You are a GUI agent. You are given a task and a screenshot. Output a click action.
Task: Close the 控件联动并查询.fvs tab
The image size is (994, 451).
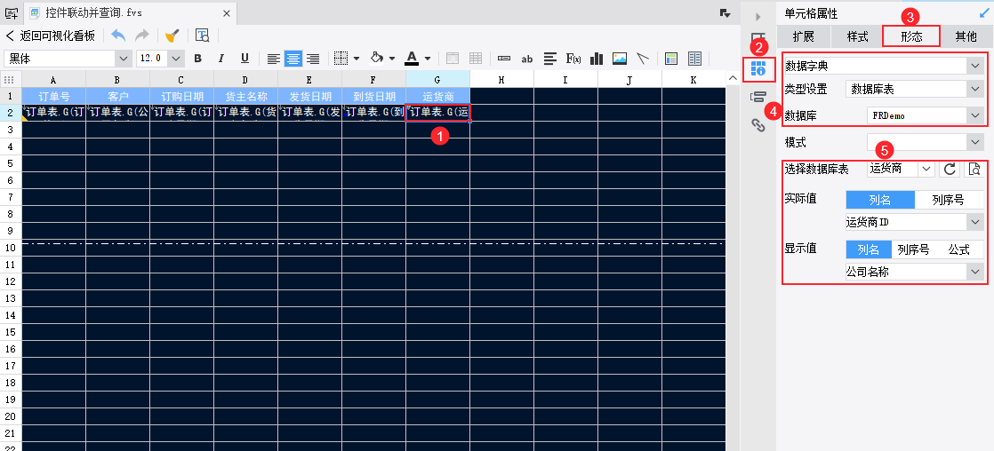(x=227, y=12)
